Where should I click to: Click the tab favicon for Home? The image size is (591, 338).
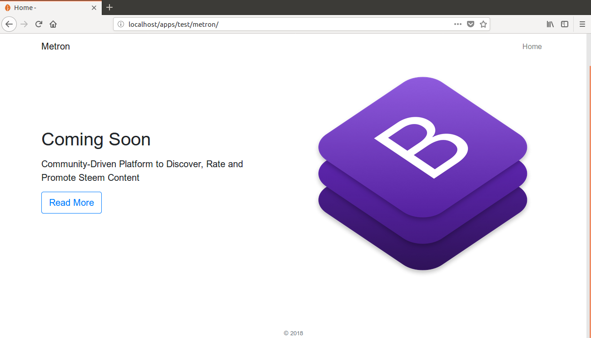click(8, 8)
